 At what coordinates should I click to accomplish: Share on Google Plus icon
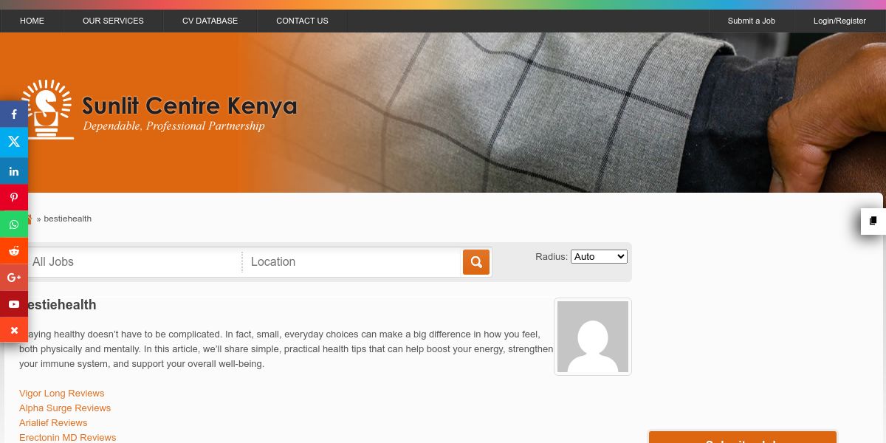tap(14, 278)
